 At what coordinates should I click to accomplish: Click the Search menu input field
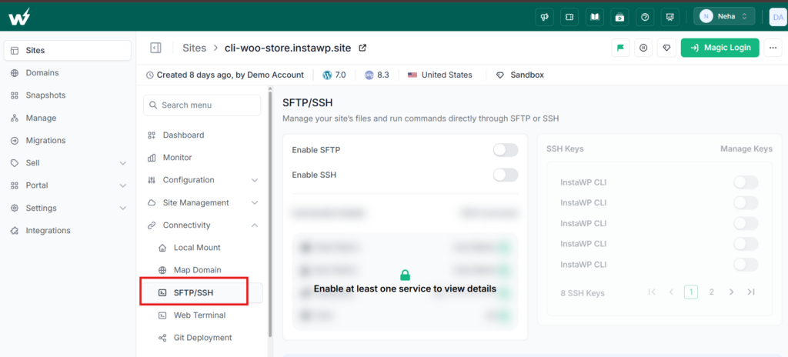pos(202,105)
